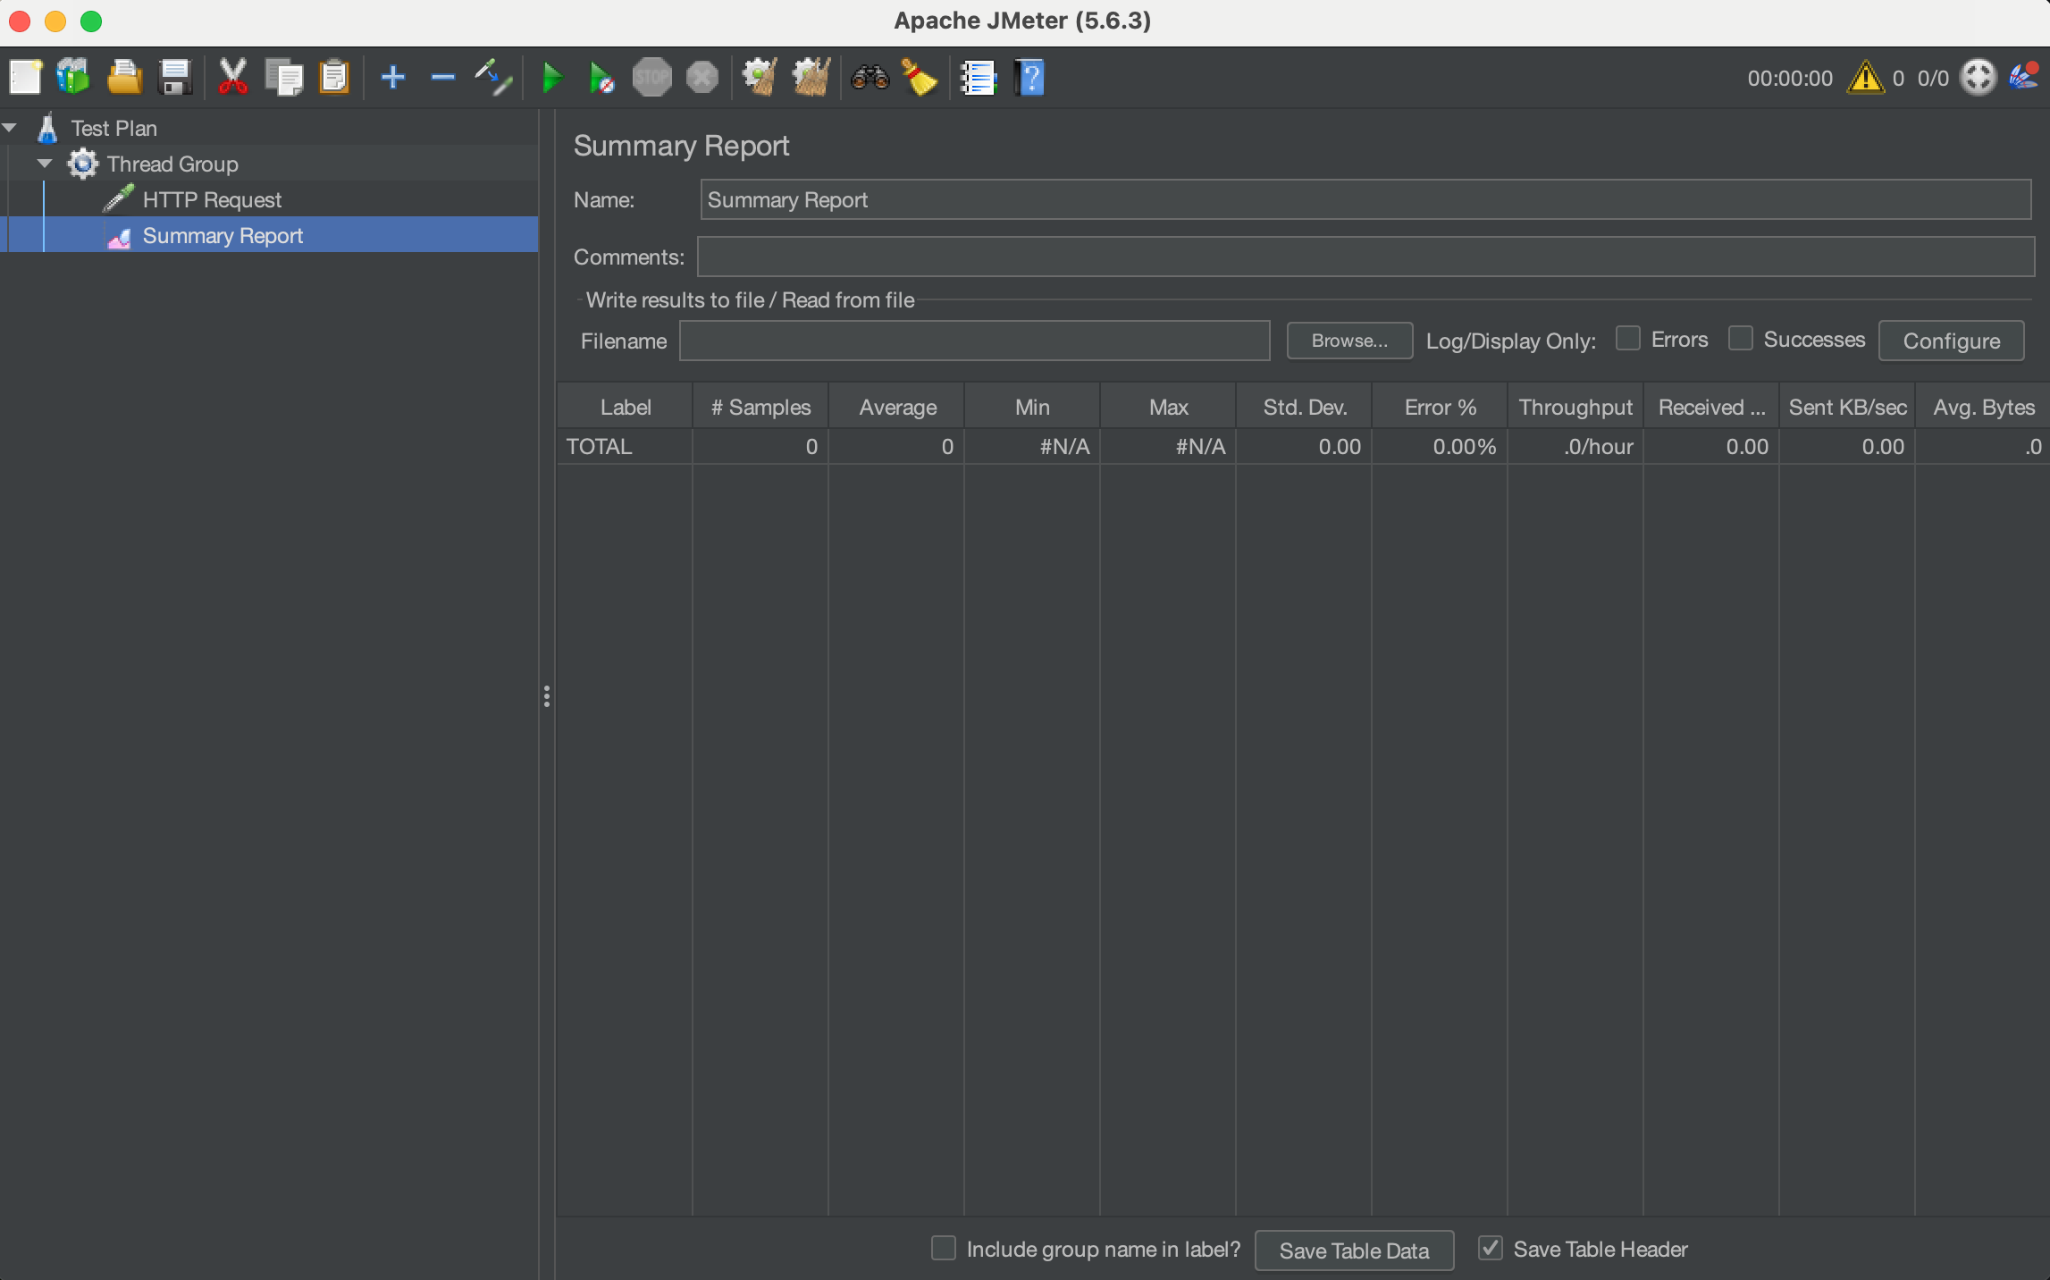The width and height of the screenshot is (2050, 1280).
Task: Click the Avg. Bytes column header
Action: [x=1983, y=407]
